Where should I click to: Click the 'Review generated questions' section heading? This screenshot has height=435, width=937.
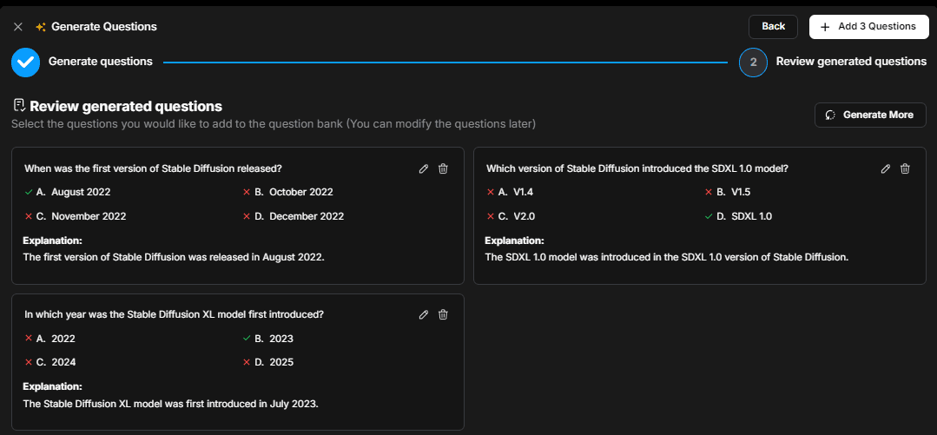(126, 106)
